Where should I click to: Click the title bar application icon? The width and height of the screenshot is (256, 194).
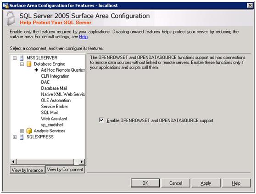click(x=6, y=6)
